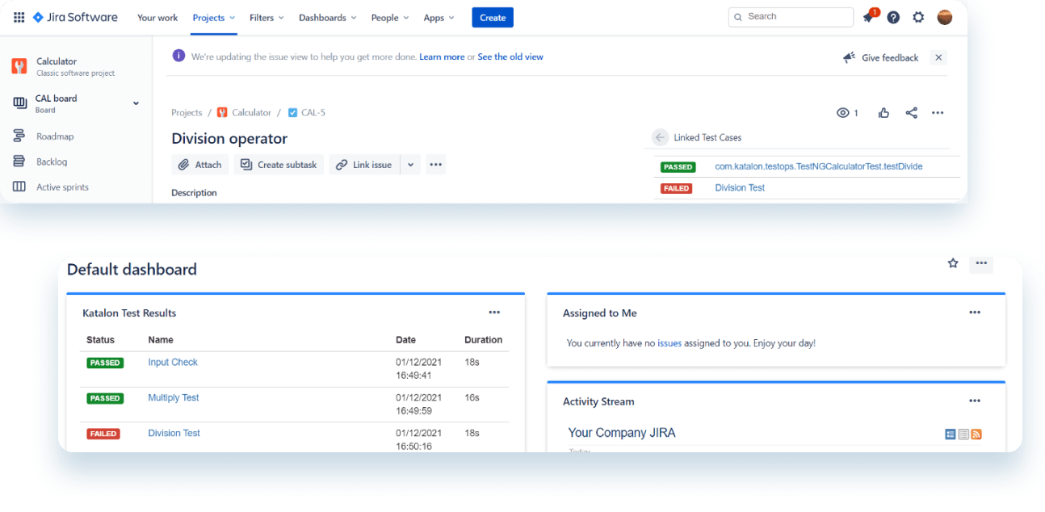The image size is (1045, 512).
Task: Open the Multiply Test result
Action: coord(174,398)
